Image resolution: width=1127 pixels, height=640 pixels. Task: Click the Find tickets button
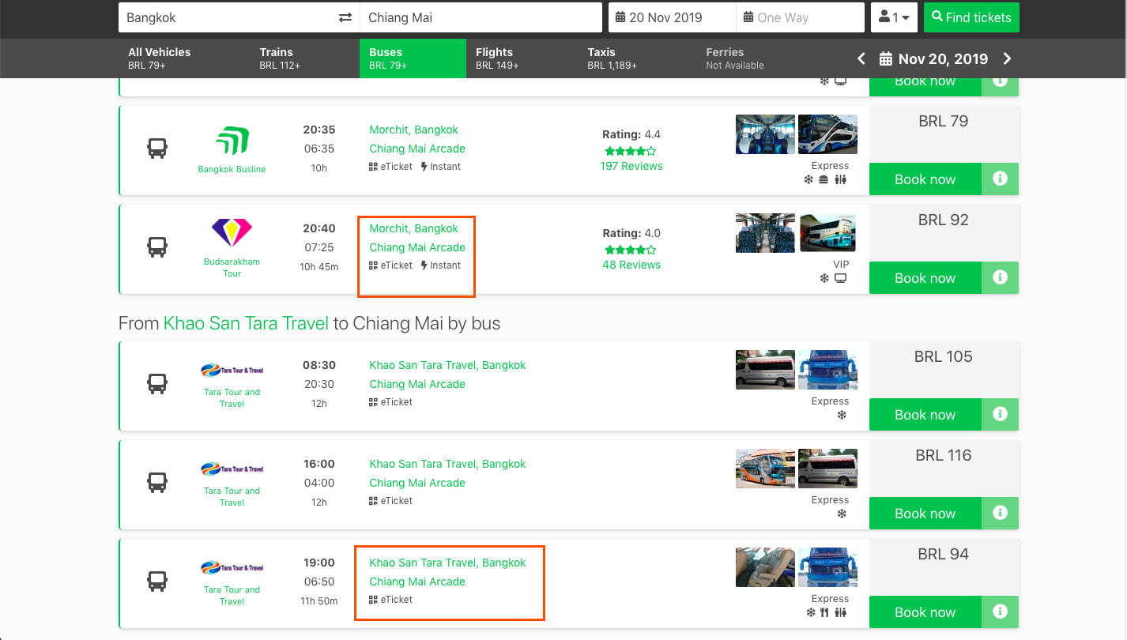click(971, 17)
